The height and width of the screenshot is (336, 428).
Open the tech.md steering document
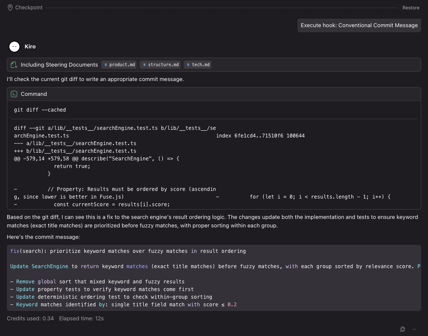tap(197, 65)
